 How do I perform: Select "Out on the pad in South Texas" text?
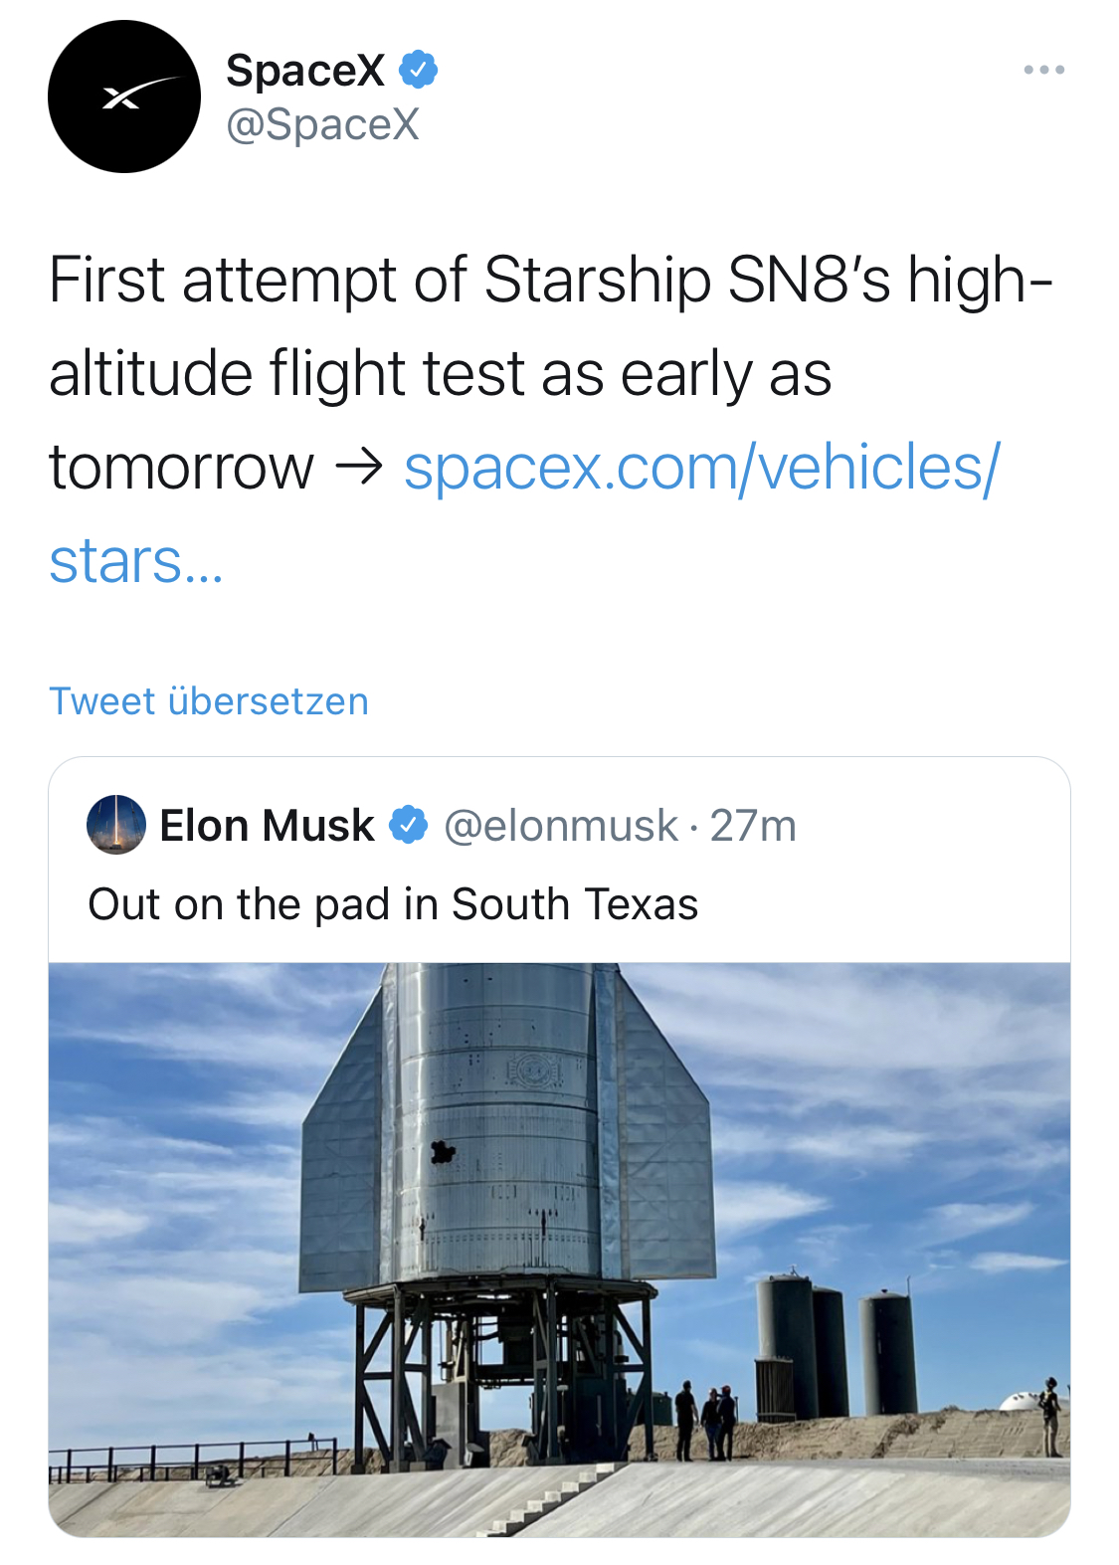[x=393, y=904]
